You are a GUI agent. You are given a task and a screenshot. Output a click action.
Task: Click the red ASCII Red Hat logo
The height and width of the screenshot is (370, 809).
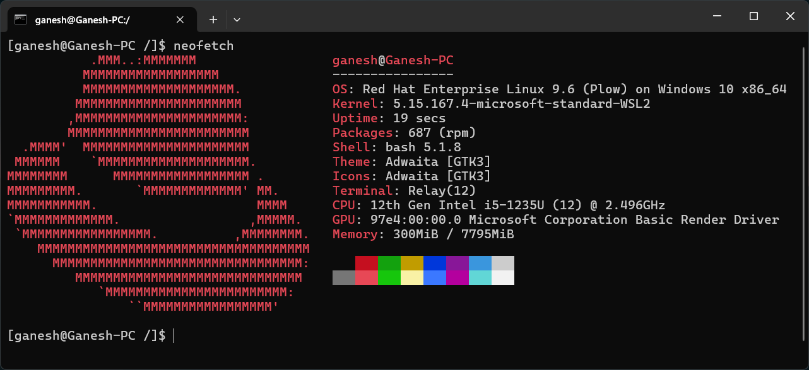pyautogui.click(x=158, y=183)
